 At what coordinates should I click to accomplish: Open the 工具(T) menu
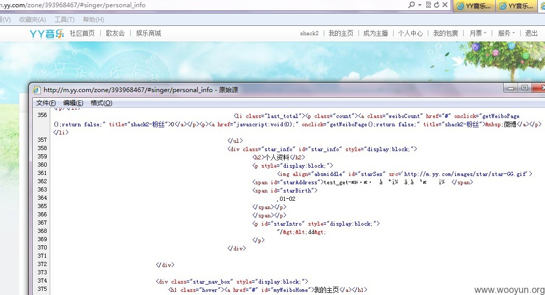coord(64,20)
